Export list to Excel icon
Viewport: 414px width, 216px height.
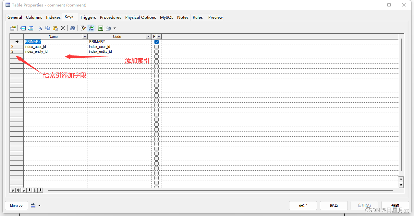101,28
